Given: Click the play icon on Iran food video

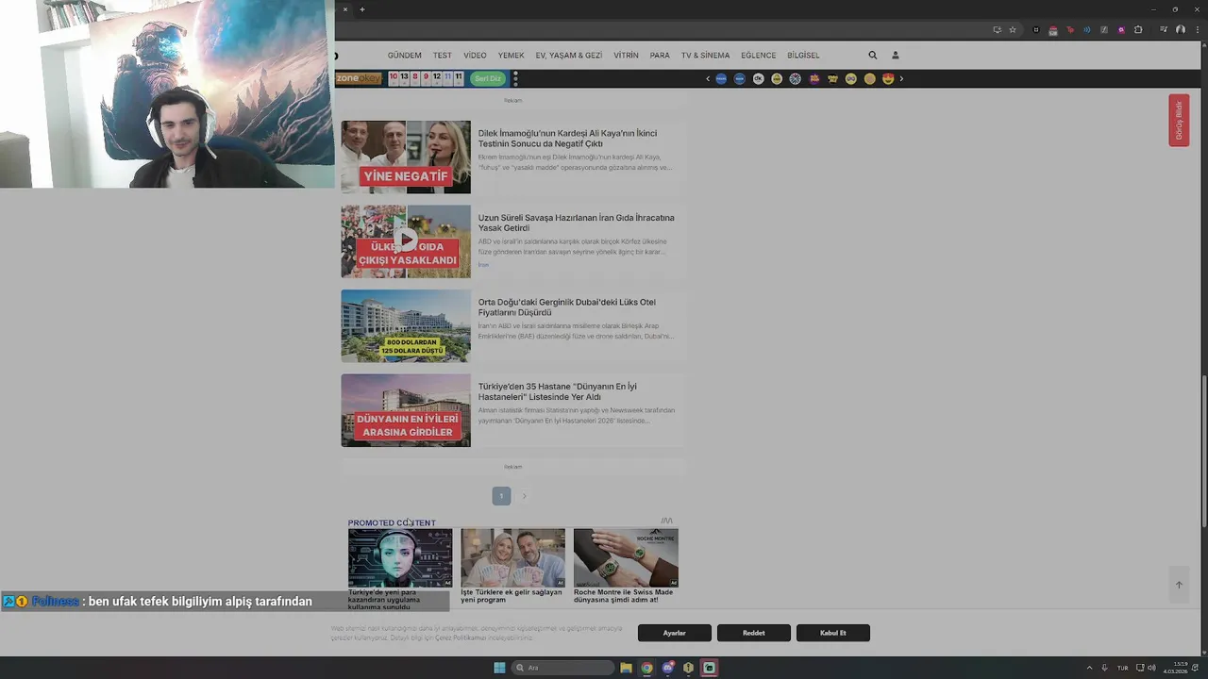Looking at the screenshot, I should coord(406,239).
